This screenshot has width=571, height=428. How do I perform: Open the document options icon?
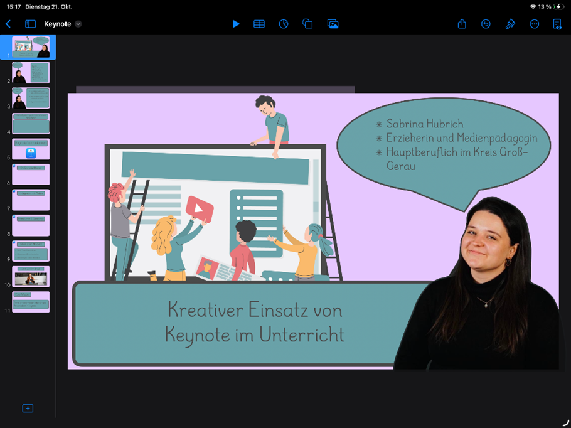tap(557, 24)
